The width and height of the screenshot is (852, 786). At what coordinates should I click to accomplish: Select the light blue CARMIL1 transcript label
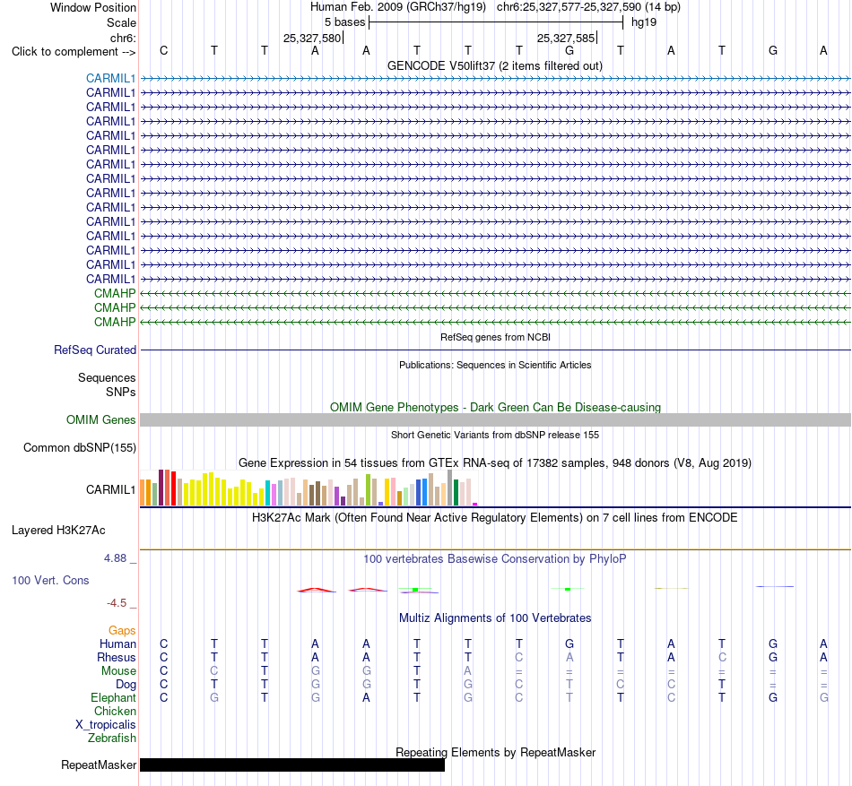tap(110, 78)
